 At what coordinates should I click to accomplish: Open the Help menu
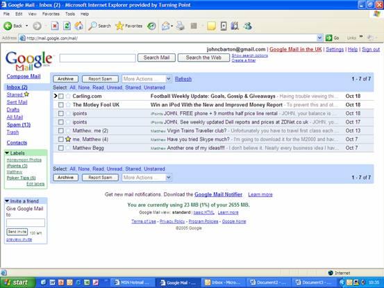pyautogui.click(x=85, y=14)
